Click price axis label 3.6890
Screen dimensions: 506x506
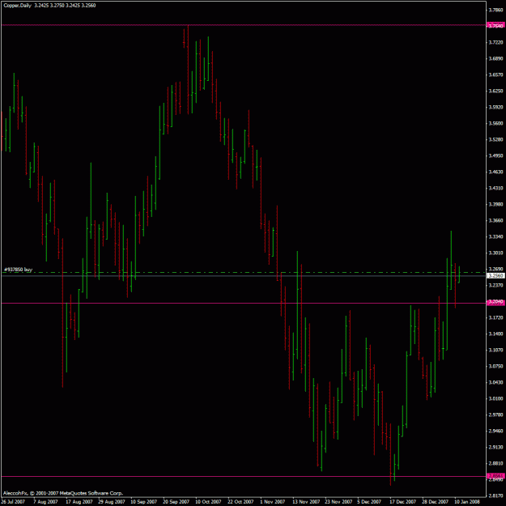[x=495, y=59]
